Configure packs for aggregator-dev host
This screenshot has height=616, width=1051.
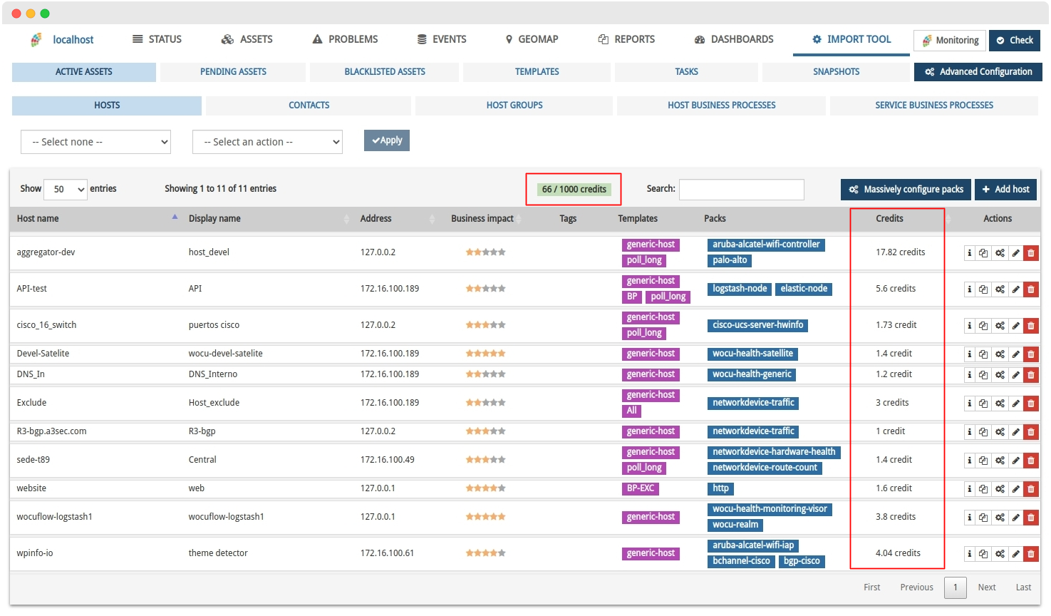[x=1000, y=253]
